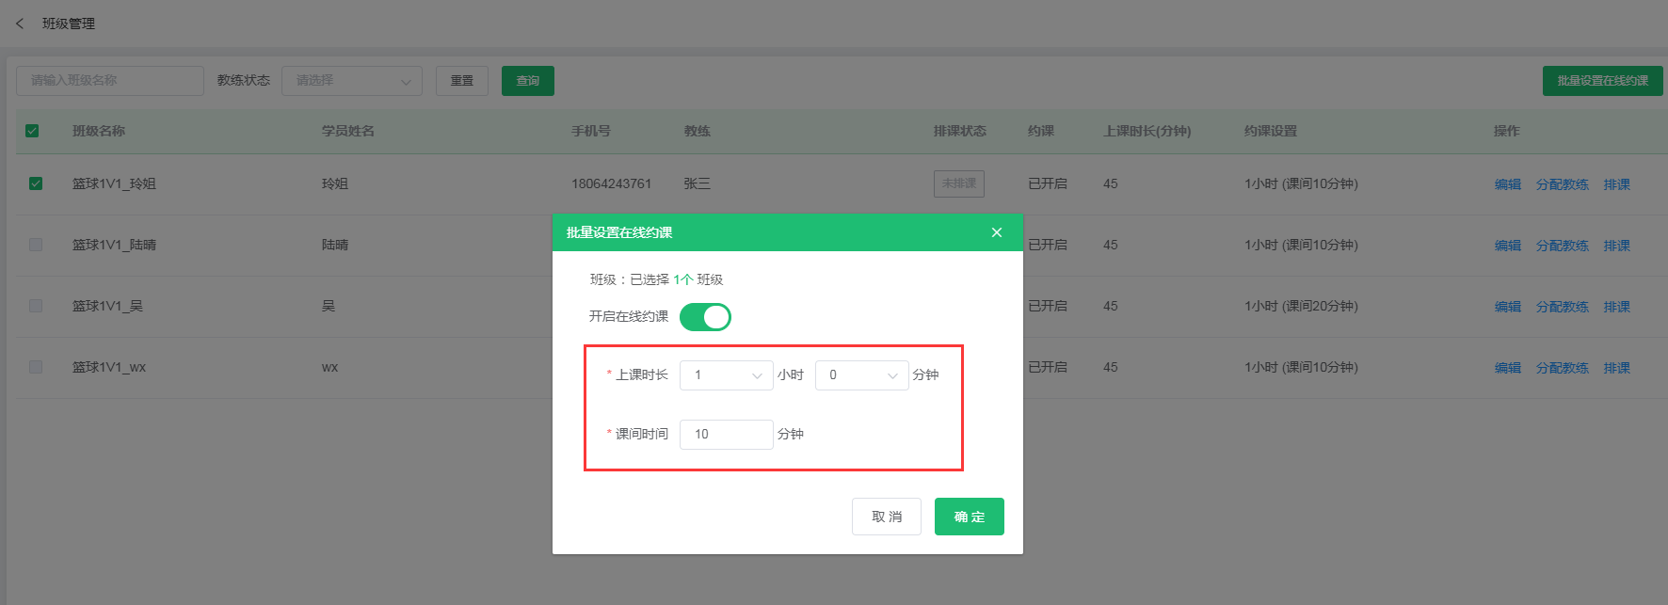Confirm settings with the 确定 button
Viewport: 1668px width, 605px height.
(x=969, y=517)
